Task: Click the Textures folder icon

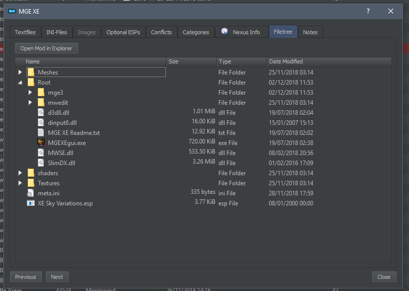Action: [x=31, y=183]
